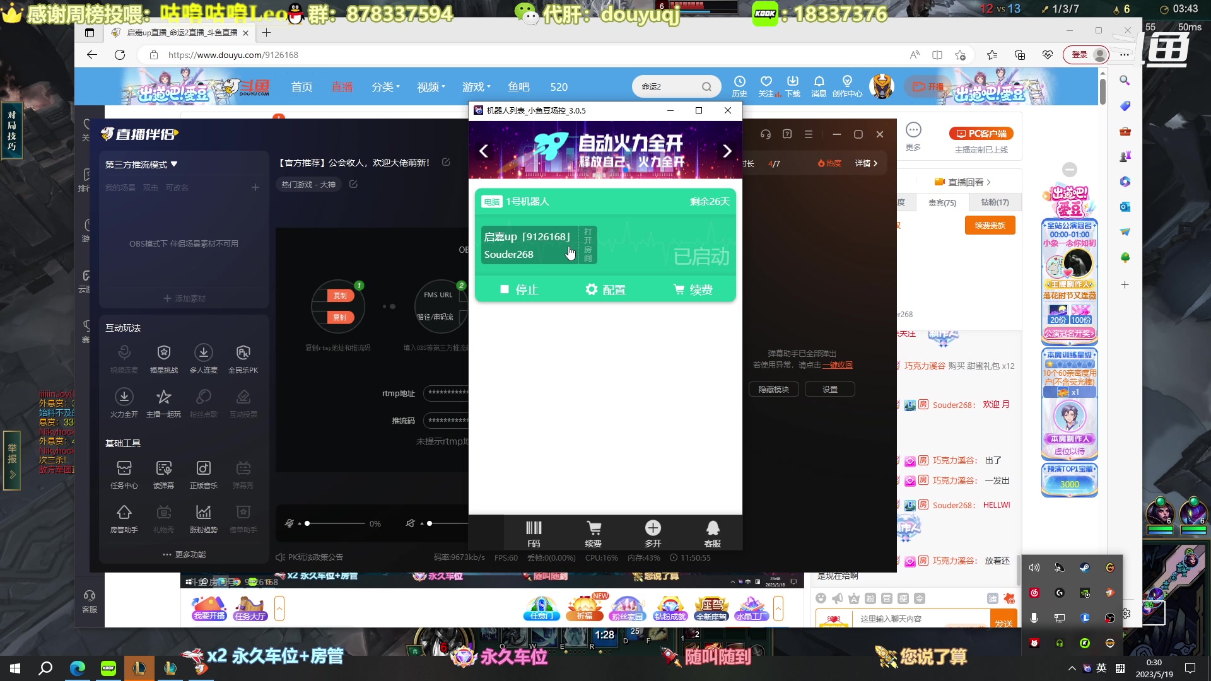The image size is (1211, 681).
Task: Go to next banner in robot window
Action: point(727,151)
